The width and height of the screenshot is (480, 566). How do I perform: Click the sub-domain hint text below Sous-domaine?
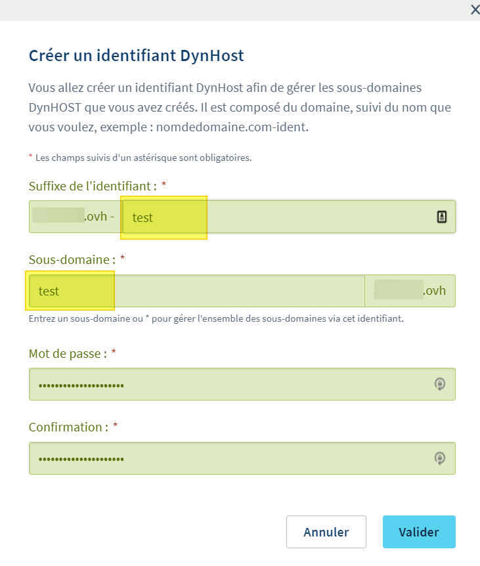(216, 318)
